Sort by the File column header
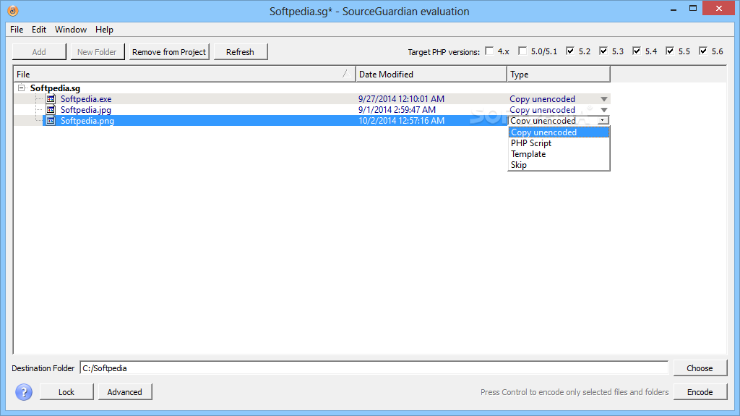The image size is (740, 416). tap(184, 75)
